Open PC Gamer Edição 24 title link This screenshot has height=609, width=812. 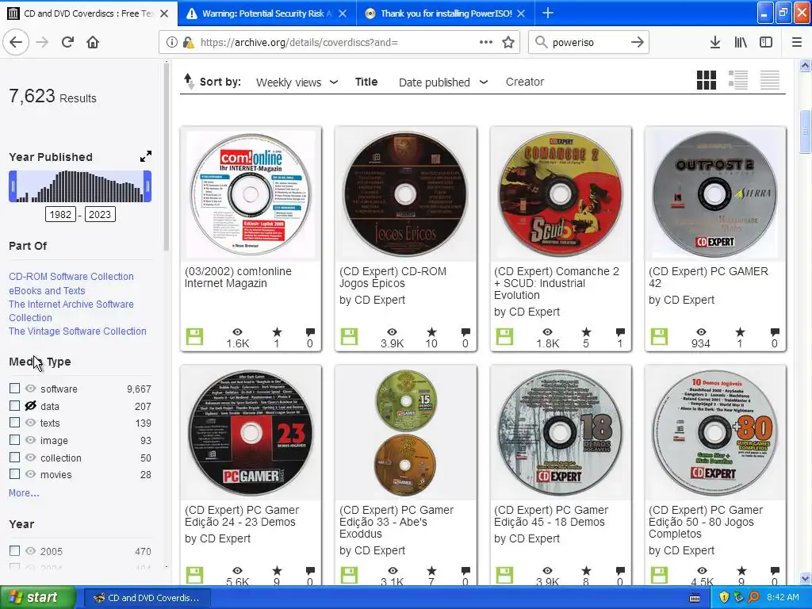pyautogui.click(x=242, y=515)
